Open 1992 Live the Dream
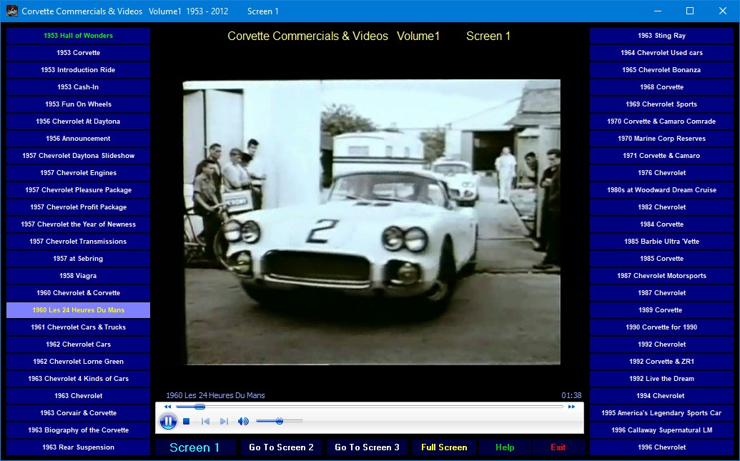 [x=661, y=378]
